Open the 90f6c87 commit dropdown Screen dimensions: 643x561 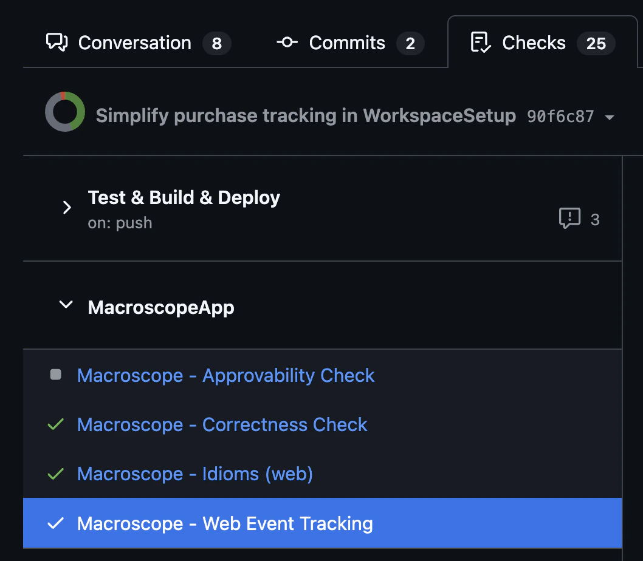(611, 116)
